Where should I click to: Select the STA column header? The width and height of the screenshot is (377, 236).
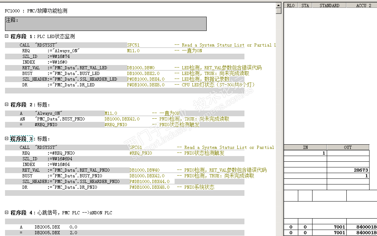(305, 6)
